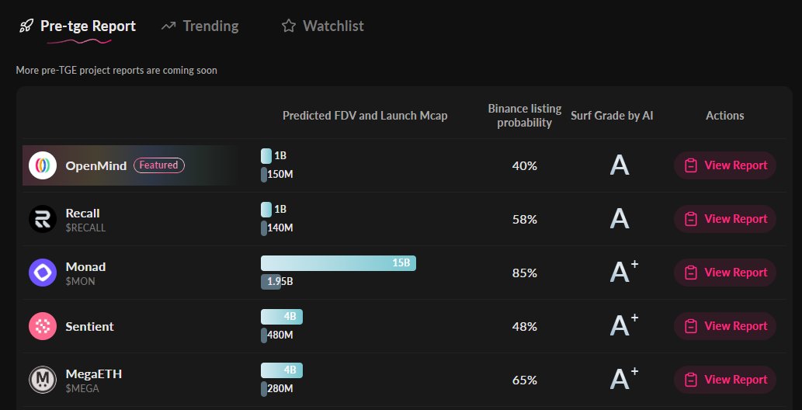Open Sentient's View Report button
The image size is (802, 410).
pyautogui.click(x=725, y=326)
